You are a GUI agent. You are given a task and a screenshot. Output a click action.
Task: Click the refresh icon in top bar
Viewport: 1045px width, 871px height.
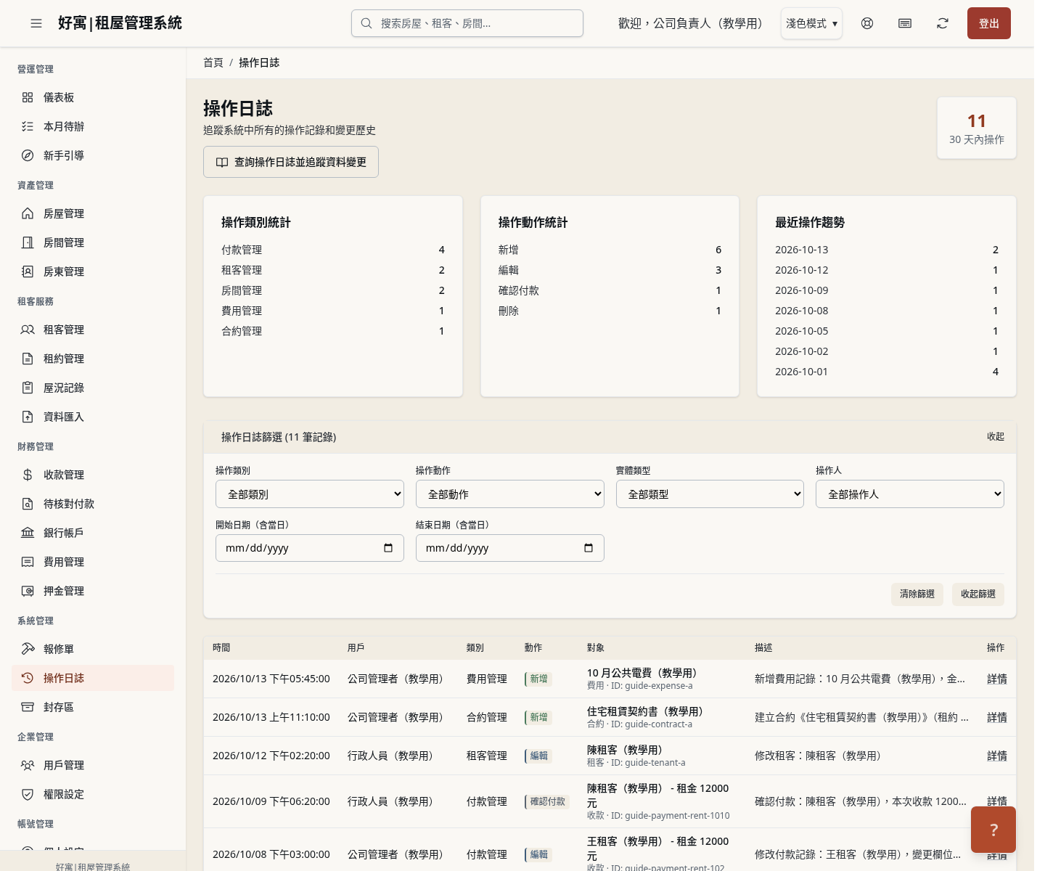pos(943,23)
